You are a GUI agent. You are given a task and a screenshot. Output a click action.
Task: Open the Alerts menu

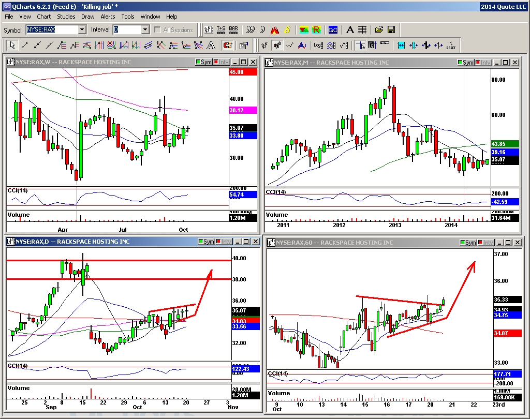pos(108,17)
